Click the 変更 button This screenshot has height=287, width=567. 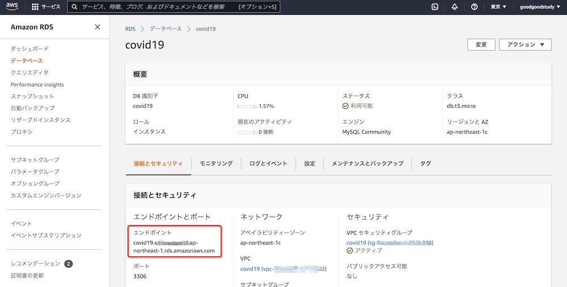pos(481,45)
